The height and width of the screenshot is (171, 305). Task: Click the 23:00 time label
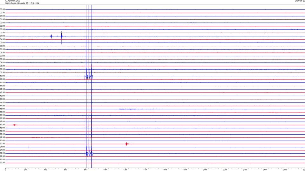point(3,160)
